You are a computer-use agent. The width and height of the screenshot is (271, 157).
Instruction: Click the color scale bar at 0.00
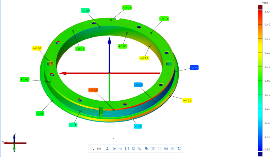[260, 81]
